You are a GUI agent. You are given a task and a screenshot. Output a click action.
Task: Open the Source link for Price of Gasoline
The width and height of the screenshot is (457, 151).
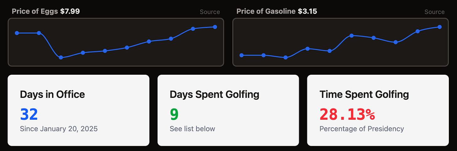(434, 12)
